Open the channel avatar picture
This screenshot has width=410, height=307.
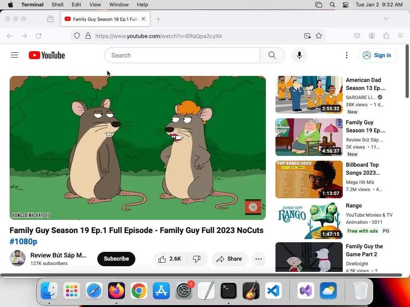[18, 258]
